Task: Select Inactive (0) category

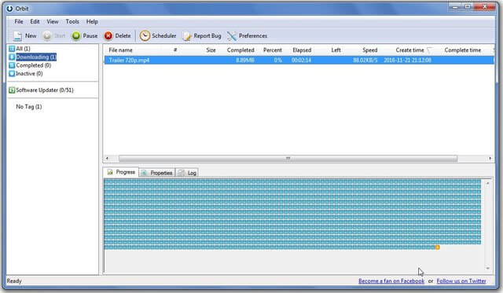Action: [x=29, y=74]
